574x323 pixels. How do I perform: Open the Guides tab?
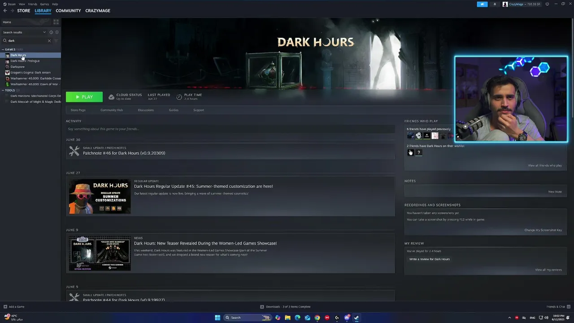(x=174, y=110)
